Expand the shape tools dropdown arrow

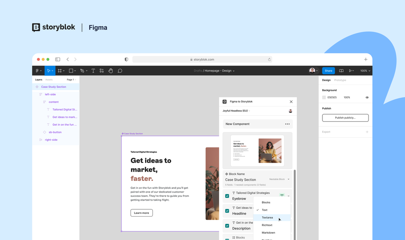pos(75,71)
